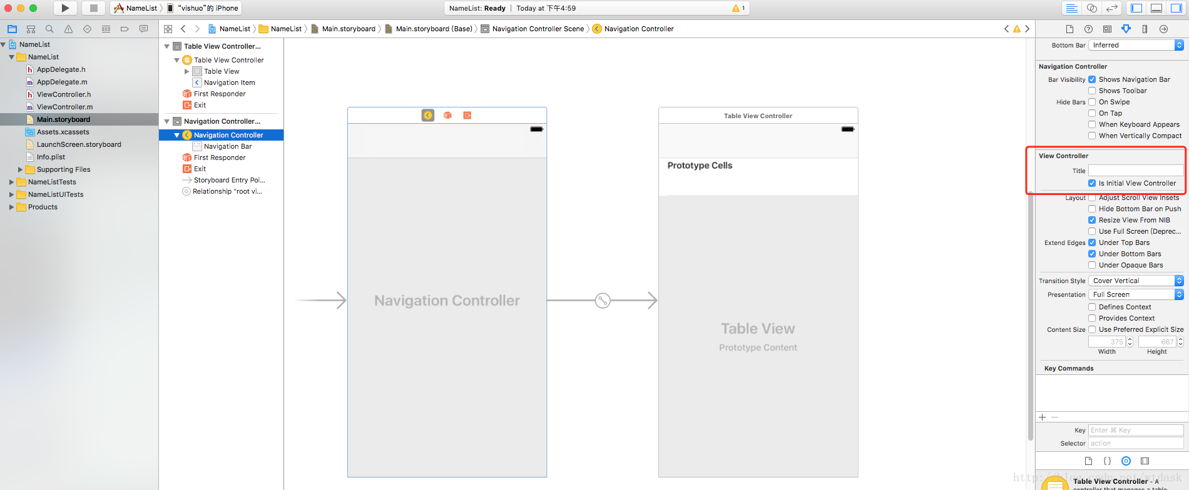
Task: Show the Code Snippet library
Action: click(1107, 461)
